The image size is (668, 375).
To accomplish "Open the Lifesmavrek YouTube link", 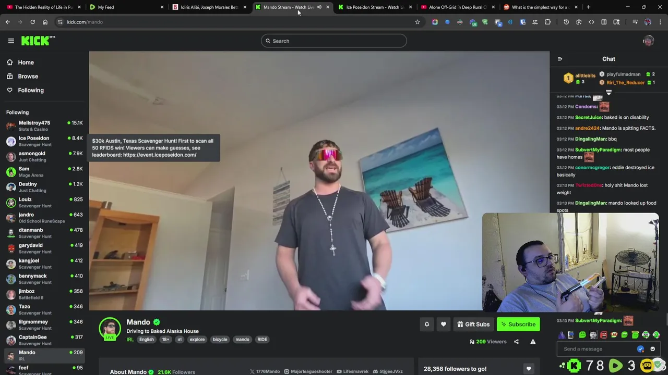I will (352, 371).
